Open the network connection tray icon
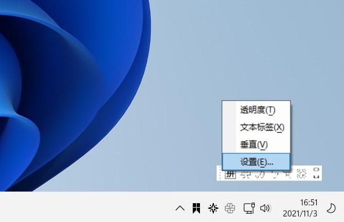The height and width of the screenshot is (222, 344). (249, 208)
